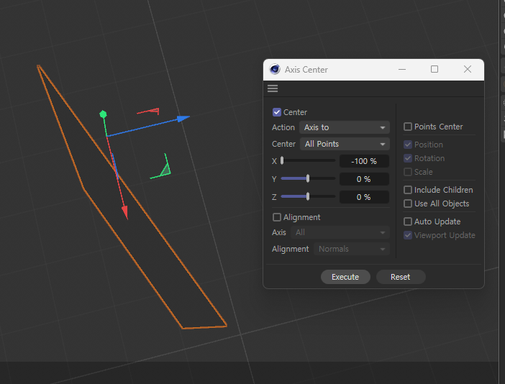Screen dimensions: 505x384
Task: Click the Z slider handle
Action: pos(308,196)
